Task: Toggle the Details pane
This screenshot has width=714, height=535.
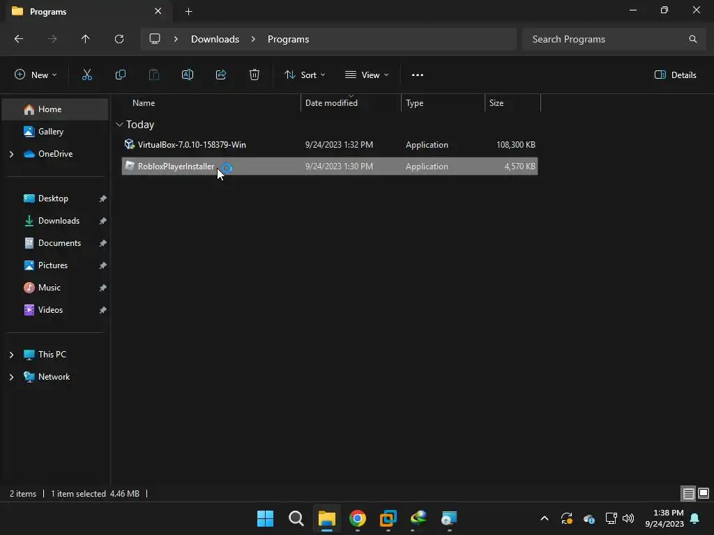Action: click(675, 75)
